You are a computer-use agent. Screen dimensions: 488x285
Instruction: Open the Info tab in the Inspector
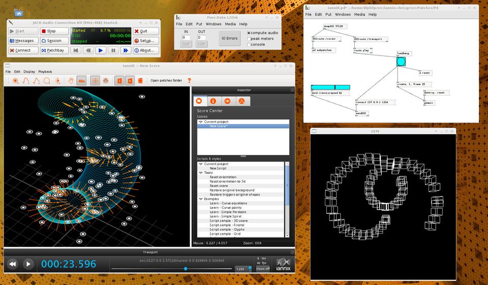213,101
